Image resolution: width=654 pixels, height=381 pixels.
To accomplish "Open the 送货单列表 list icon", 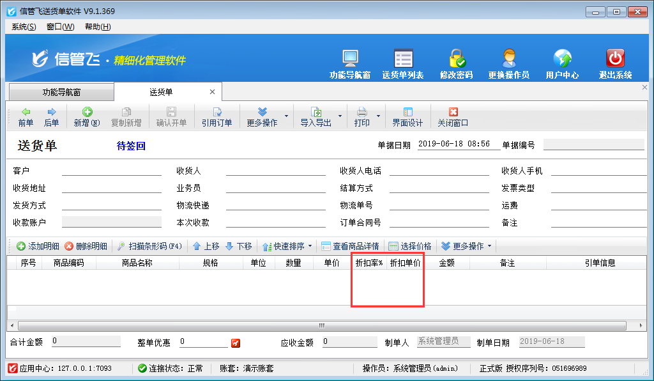I will (x=403, y=59).
